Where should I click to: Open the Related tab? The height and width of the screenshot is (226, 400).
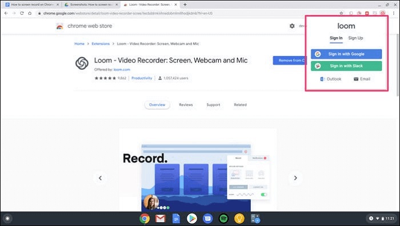[x=241, y=105]
